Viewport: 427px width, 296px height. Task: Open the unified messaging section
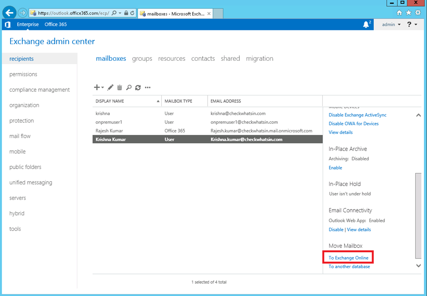pyautogui.click(x=31, y=182)
